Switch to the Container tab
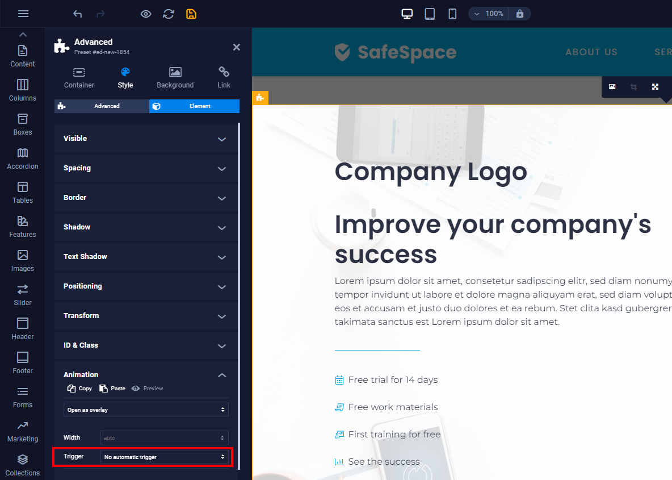672x480 pixels. 79,78
